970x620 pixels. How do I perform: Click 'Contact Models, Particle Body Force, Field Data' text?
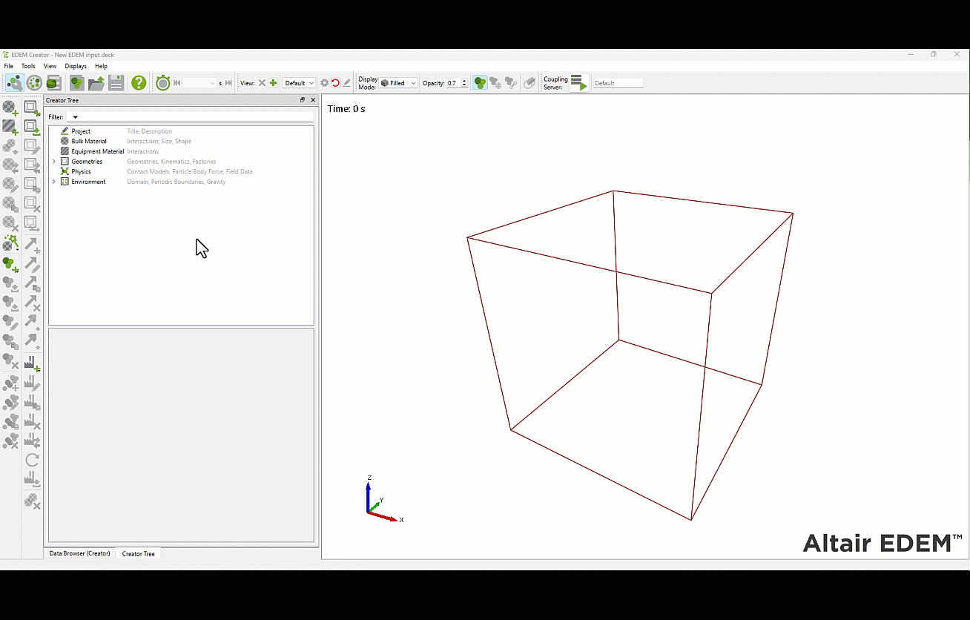(x=190, y=171)
